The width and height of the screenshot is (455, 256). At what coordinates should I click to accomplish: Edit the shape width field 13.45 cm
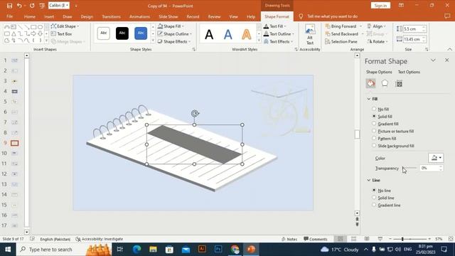coord(412,39)
